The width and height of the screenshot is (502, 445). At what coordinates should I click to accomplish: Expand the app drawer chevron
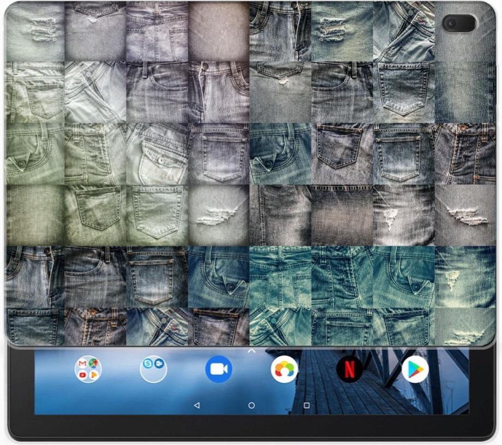click(251, 351)
